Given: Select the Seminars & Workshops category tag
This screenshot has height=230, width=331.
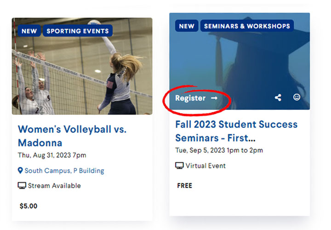Looking at the screenshot, I should tap(247, 26).
